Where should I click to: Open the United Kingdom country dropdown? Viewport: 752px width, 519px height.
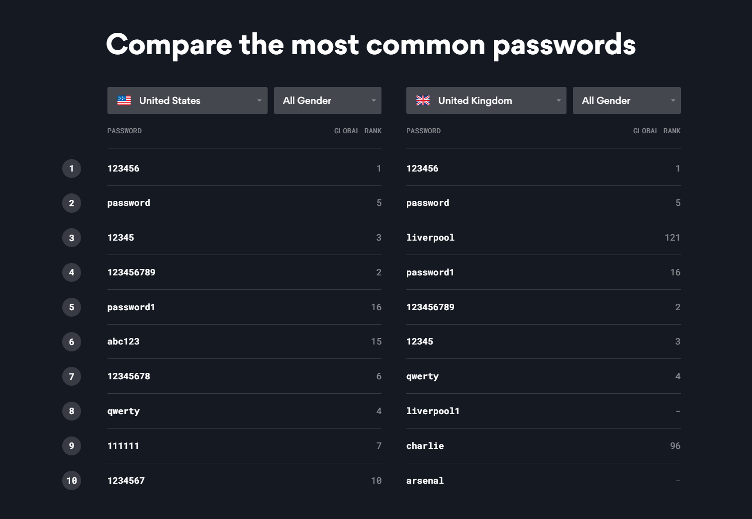point(486,100)
